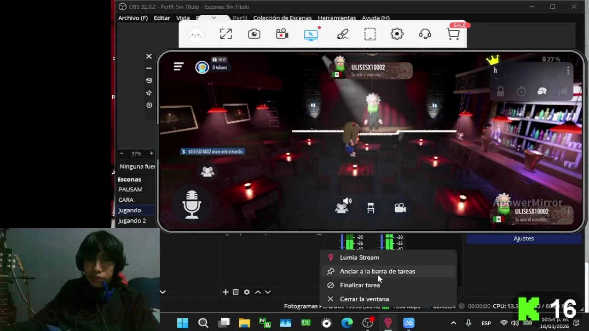The width and height of the screenshot is (589, 331).
Task: Toggle the mouse control monitor icon
Action: [x=312, y=34]
